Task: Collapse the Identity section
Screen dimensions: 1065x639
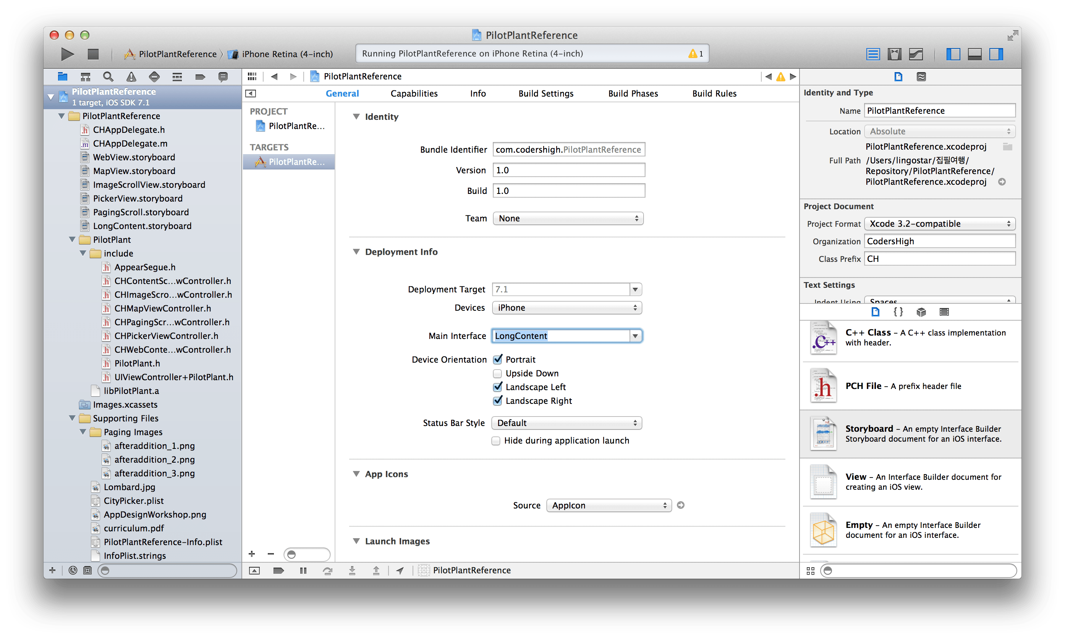Action: click(356, 116)
